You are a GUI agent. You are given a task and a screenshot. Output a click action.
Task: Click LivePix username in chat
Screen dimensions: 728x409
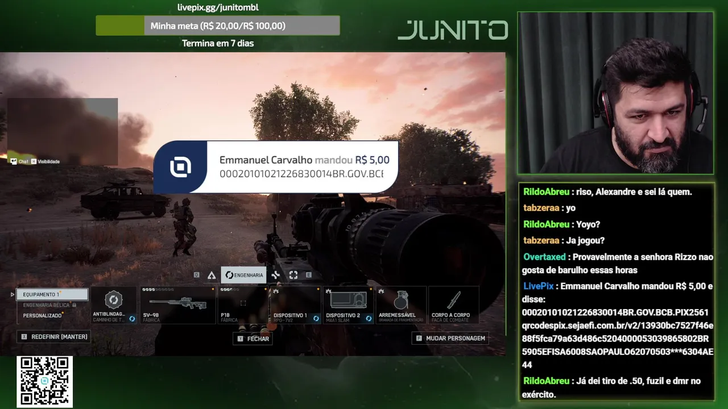point(538,286)
